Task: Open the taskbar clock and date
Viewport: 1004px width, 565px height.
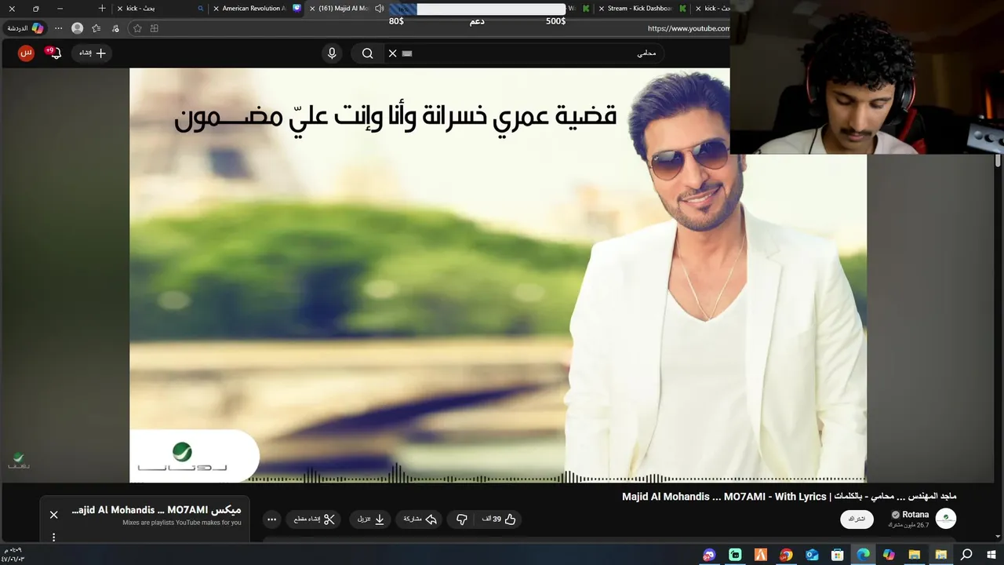Action: 14,555
